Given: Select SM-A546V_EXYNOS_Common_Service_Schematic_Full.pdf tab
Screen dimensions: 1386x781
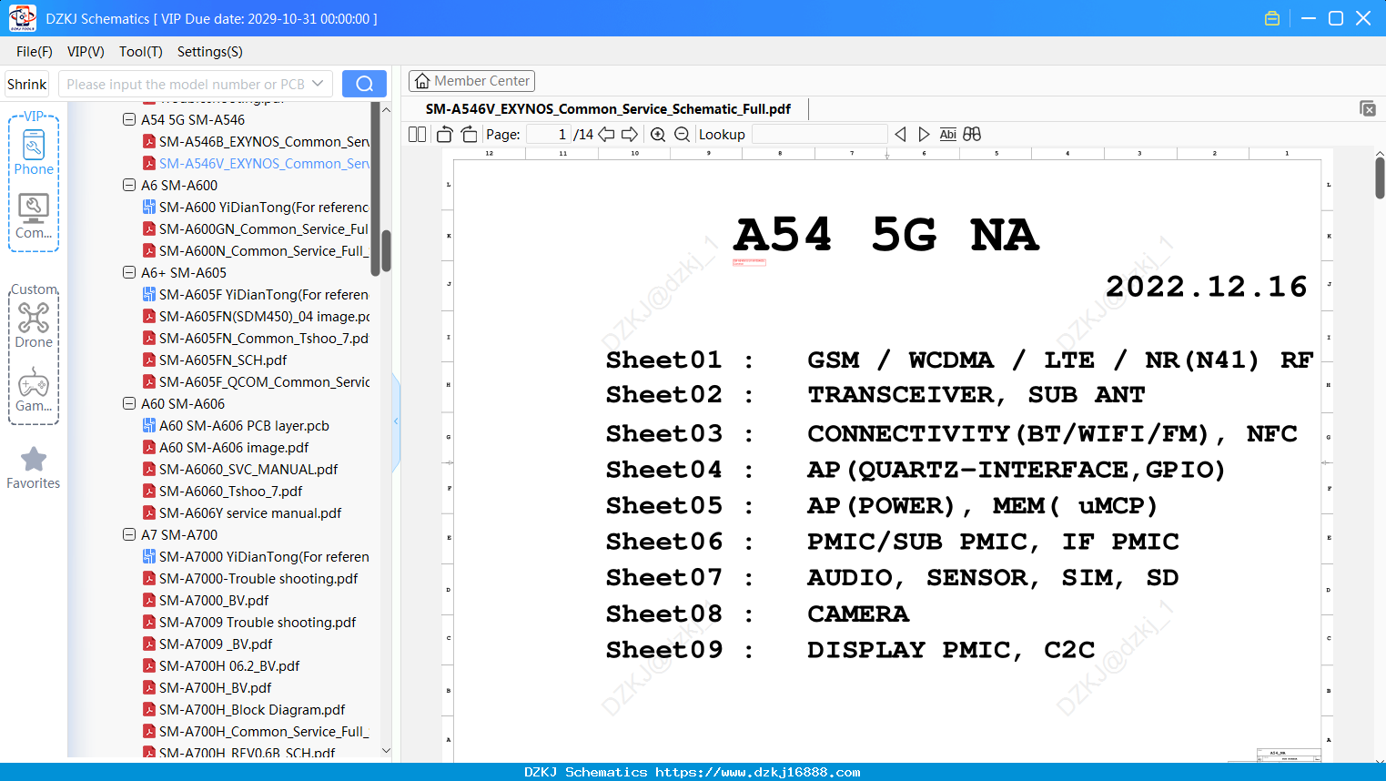Looking at the screenshot, I should pyautogui.click(x=608, y=109).
